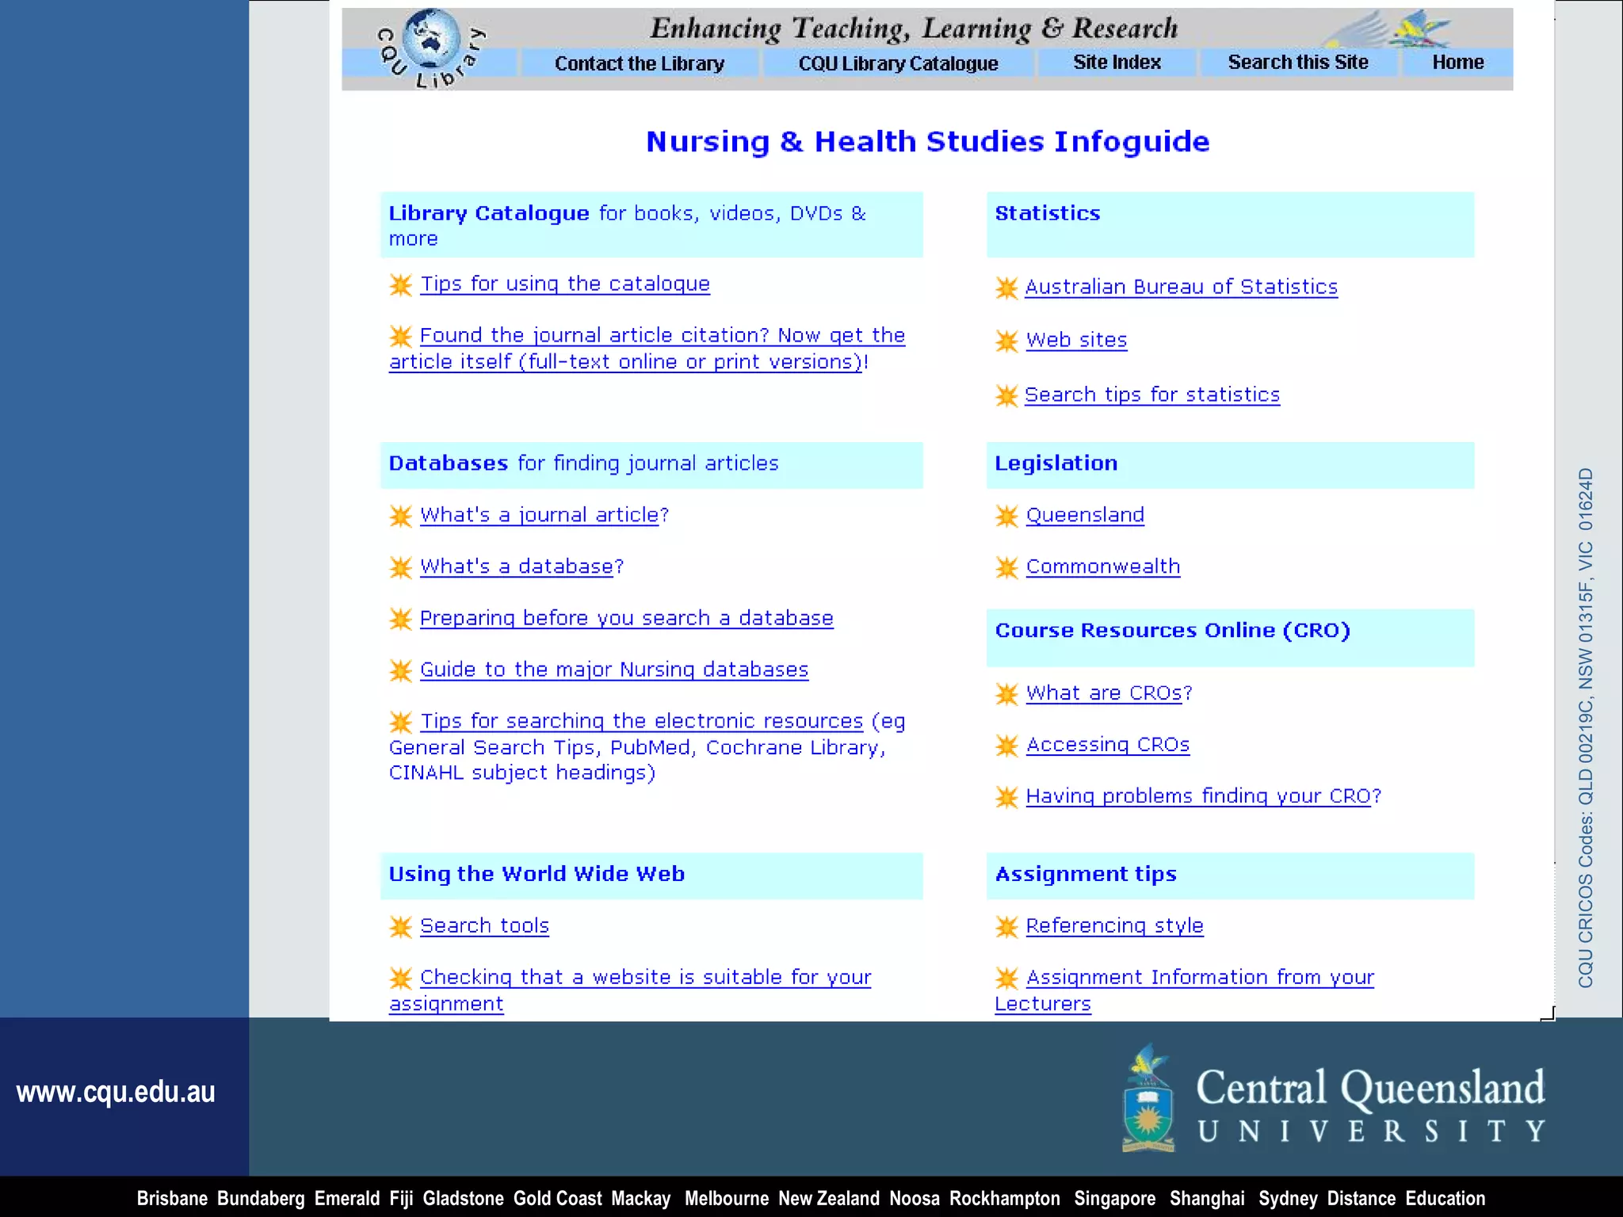This screenshot has width=1623, height=1217.
Task: Click the star icon beside Web sites
Action: pos(1006,341)
